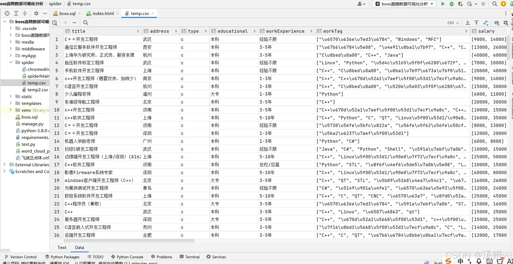Screen dimensions: 513x264
Task: Start debugging with the green bug icon
Action: 451,4
